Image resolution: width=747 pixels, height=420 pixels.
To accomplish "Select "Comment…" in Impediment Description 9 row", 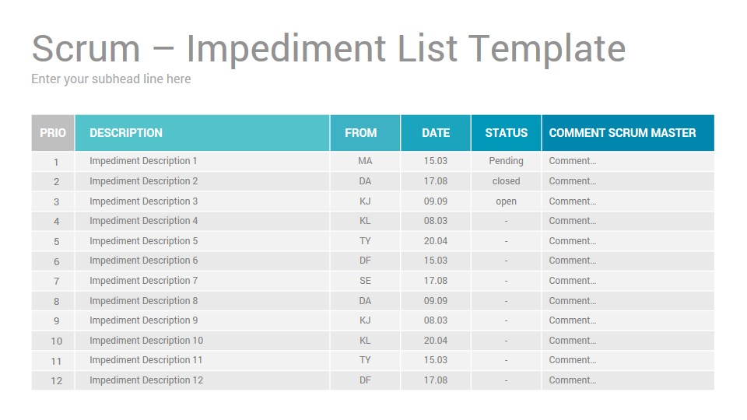I will point(572,320).
